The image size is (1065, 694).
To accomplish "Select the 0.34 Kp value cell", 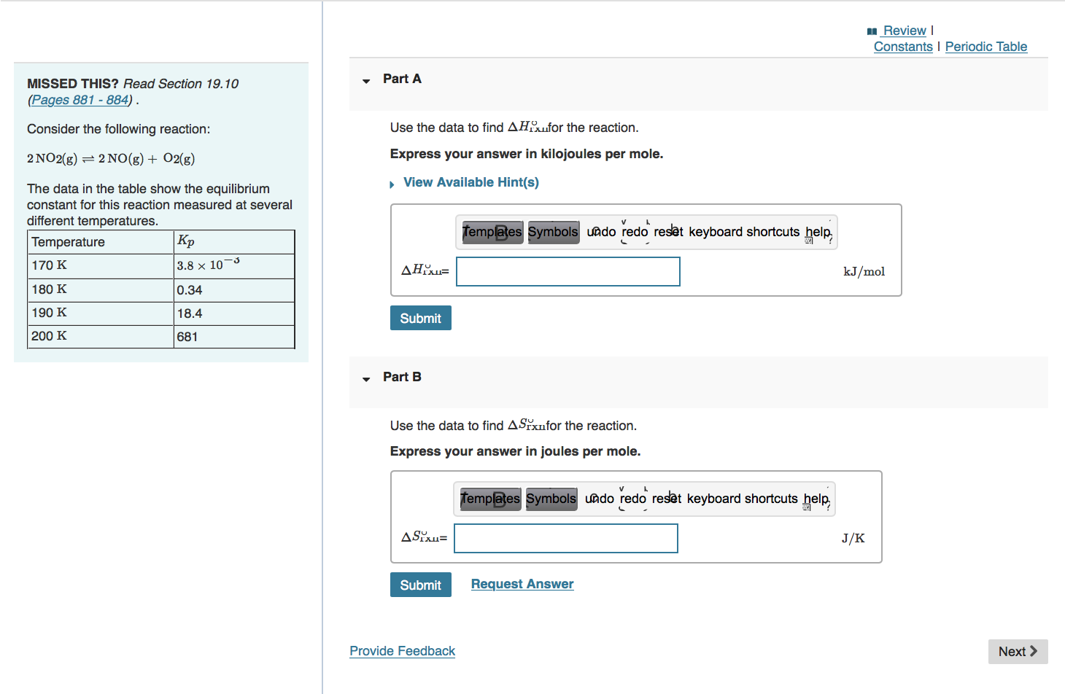I will (234, 290).
